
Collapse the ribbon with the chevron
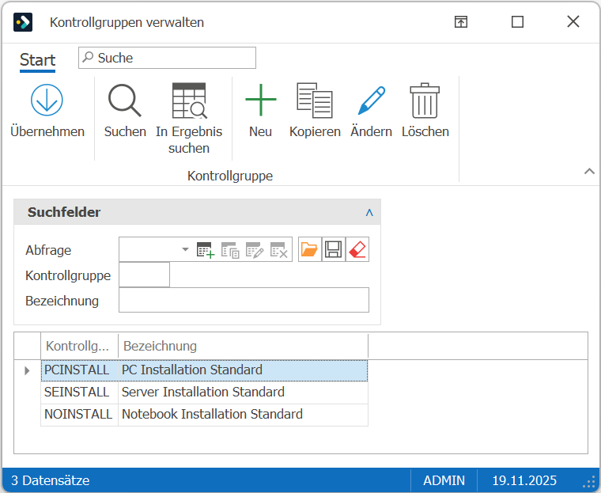(589, 171)
